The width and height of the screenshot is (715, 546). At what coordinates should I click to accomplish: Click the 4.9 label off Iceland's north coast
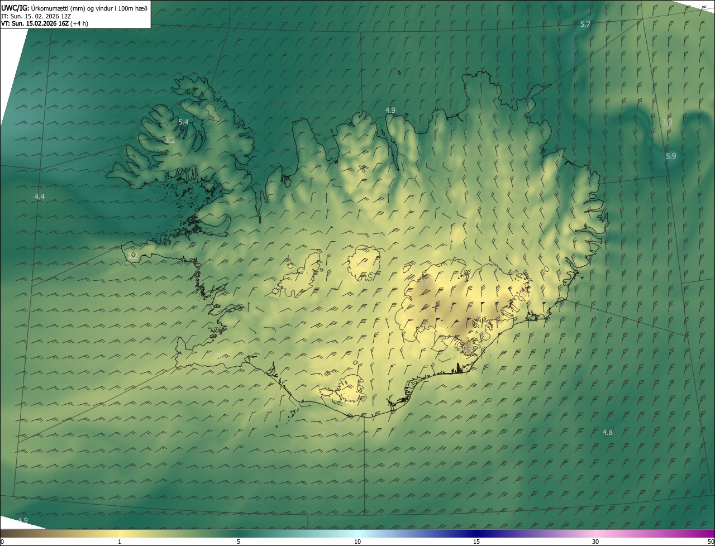pyautogui.click(x=390, y=110)
